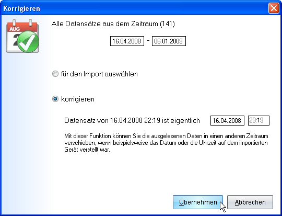
Task: Select the 'korrigieren' radio button
Action: [55, 99]
